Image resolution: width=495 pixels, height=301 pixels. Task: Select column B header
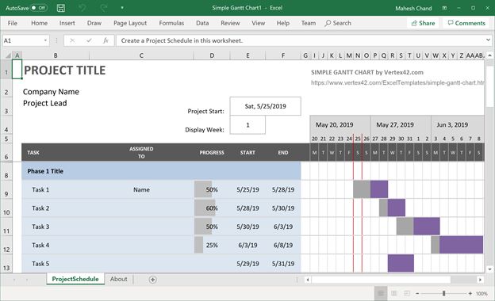56,55
